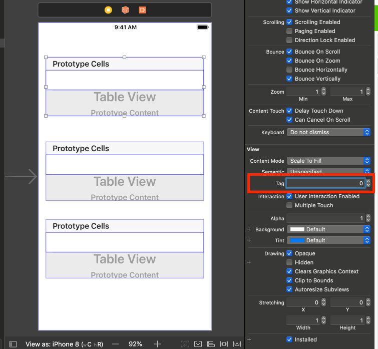Screen dimensions: 378x349
Task: Toggle Clears Graphics Context
Action: click(289, 271)
